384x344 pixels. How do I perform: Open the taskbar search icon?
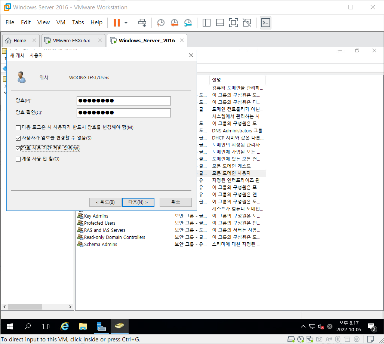pos(28,326)
